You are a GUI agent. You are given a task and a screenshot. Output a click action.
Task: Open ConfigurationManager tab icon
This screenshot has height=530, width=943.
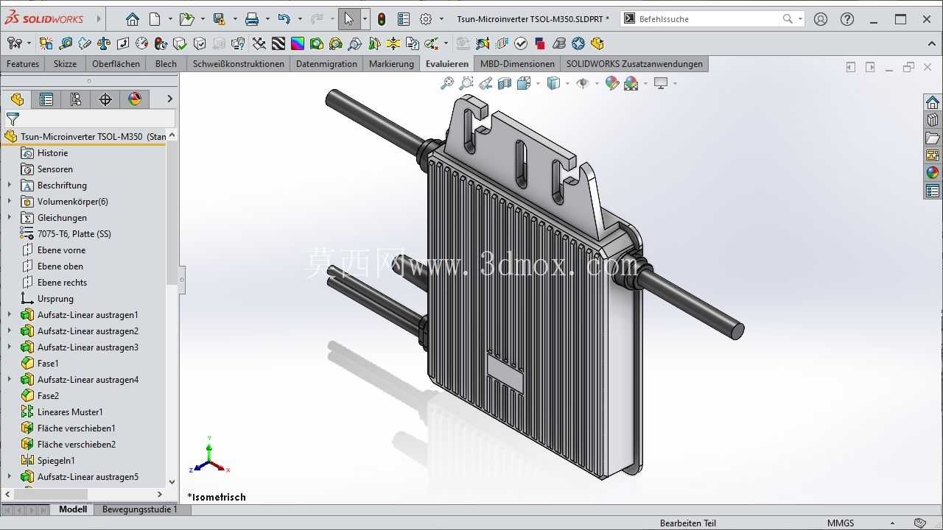click(76, 99)
